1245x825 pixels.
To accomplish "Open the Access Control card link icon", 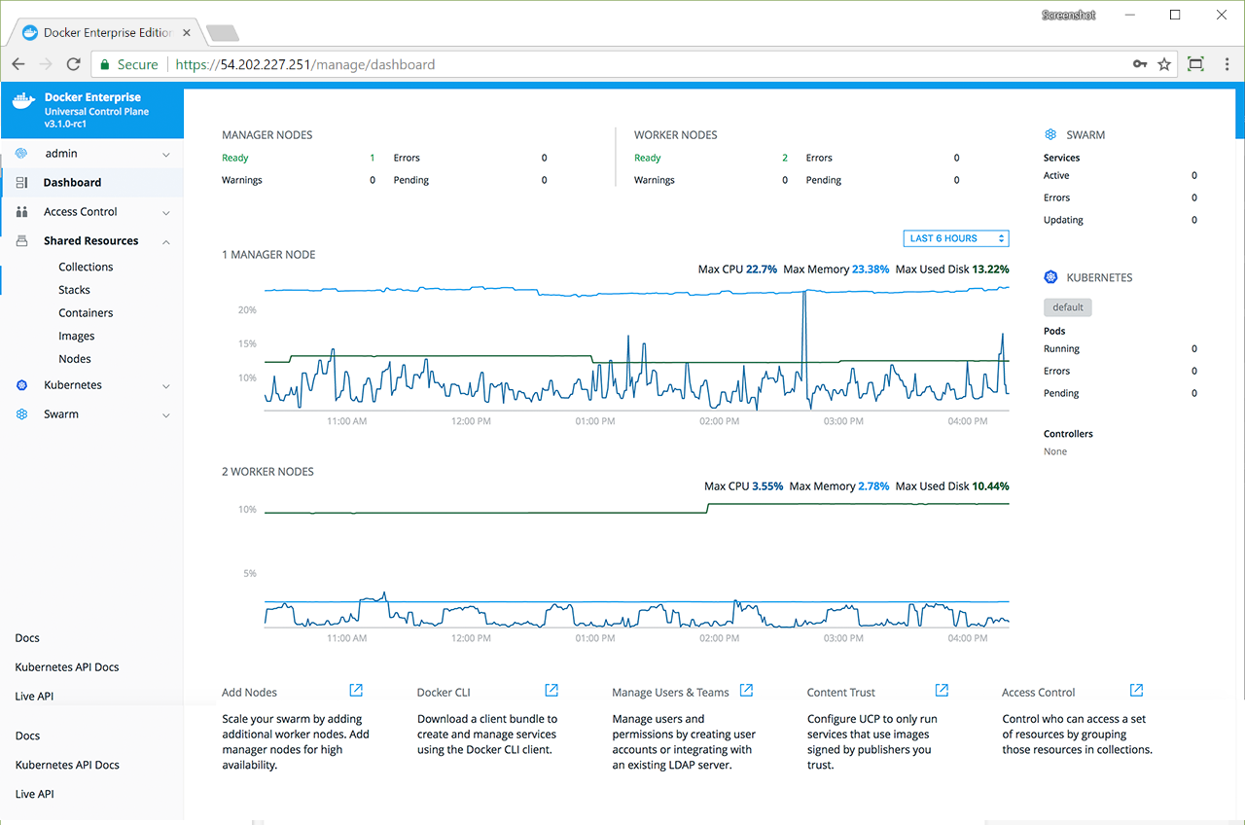I will click(x=1136, y=691).
